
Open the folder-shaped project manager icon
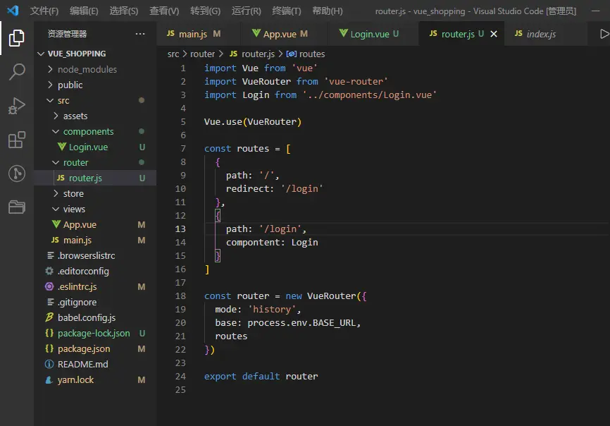pos(17,207)
